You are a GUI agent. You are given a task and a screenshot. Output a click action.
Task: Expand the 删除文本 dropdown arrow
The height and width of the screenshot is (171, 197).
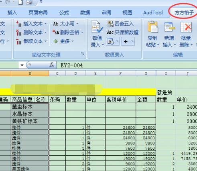45,33
